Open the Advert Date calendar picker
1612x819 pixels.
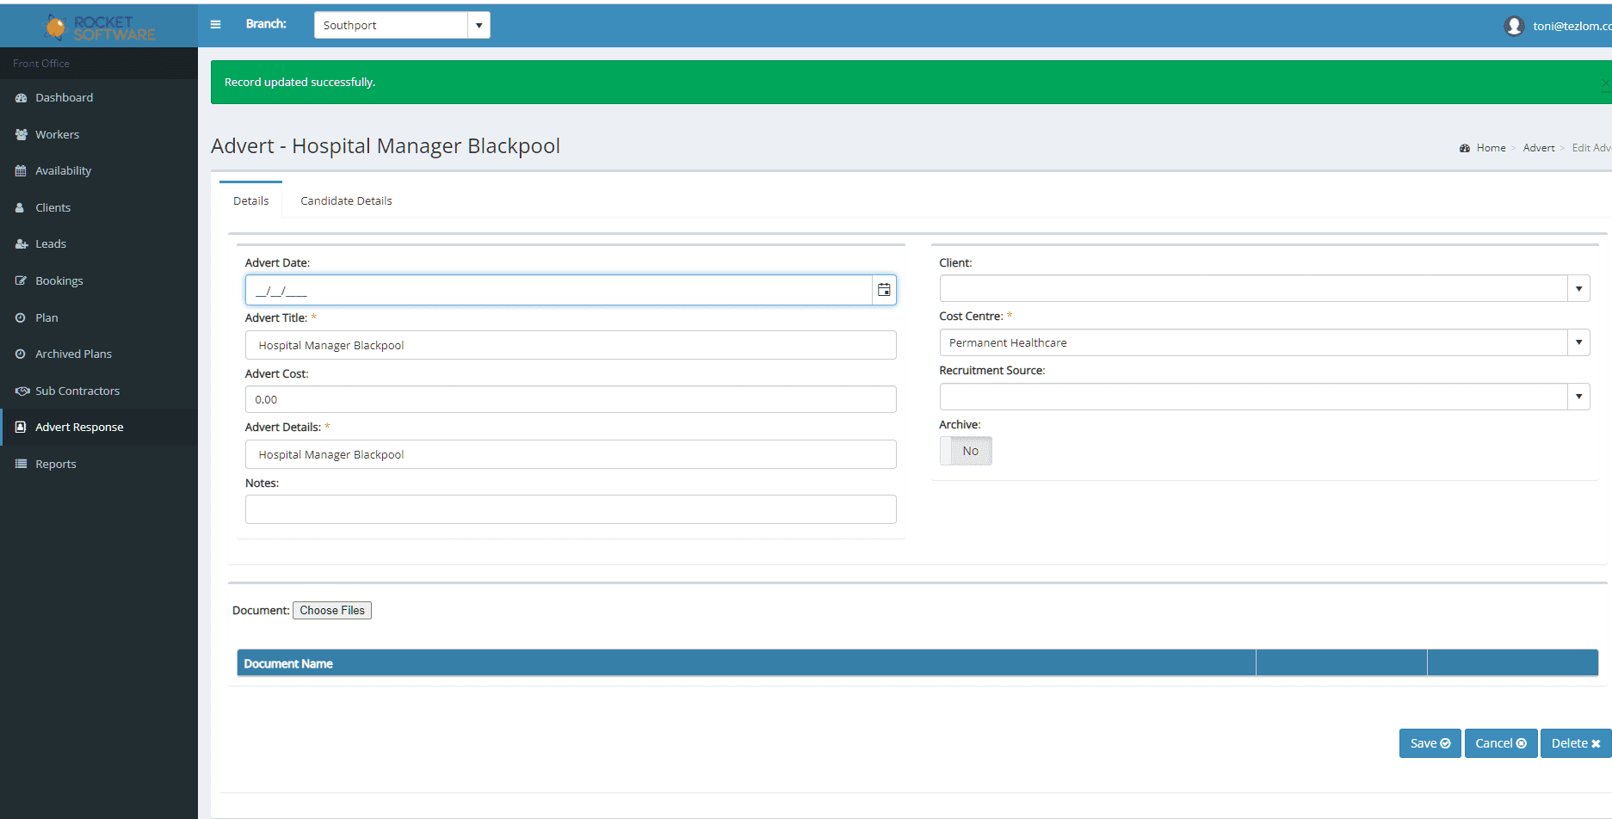pyautogui.click(x=883, y=290)
